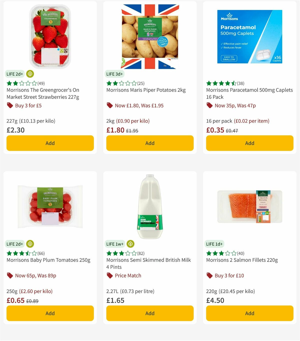This screenshot has height=341, width=300.
Task: Select the LIFE 3d+ badge on Maris Piper potatoes
Action: [x=114, y=74]
